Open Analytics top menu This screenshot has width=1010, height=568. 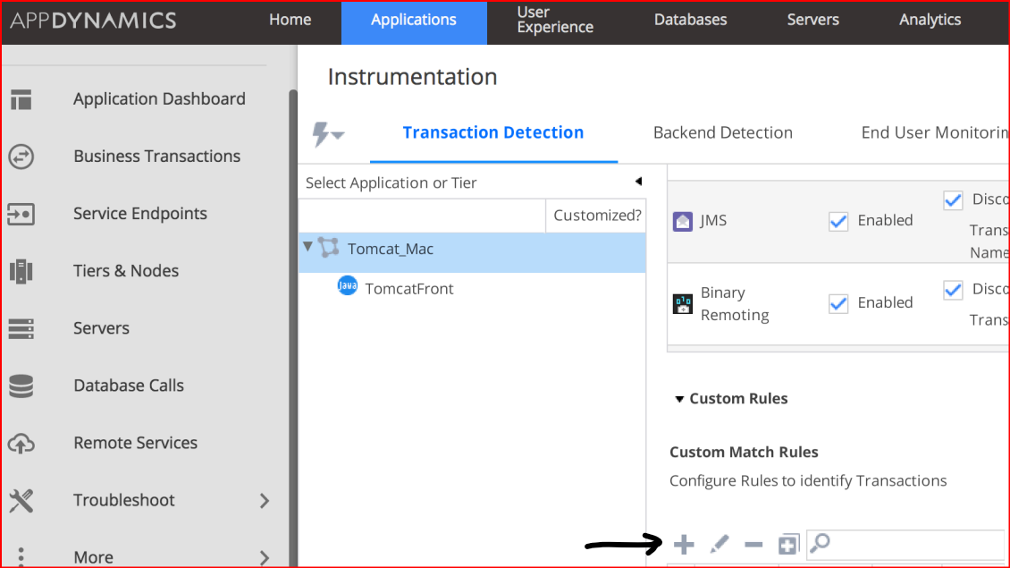click(x=930, y=20)
